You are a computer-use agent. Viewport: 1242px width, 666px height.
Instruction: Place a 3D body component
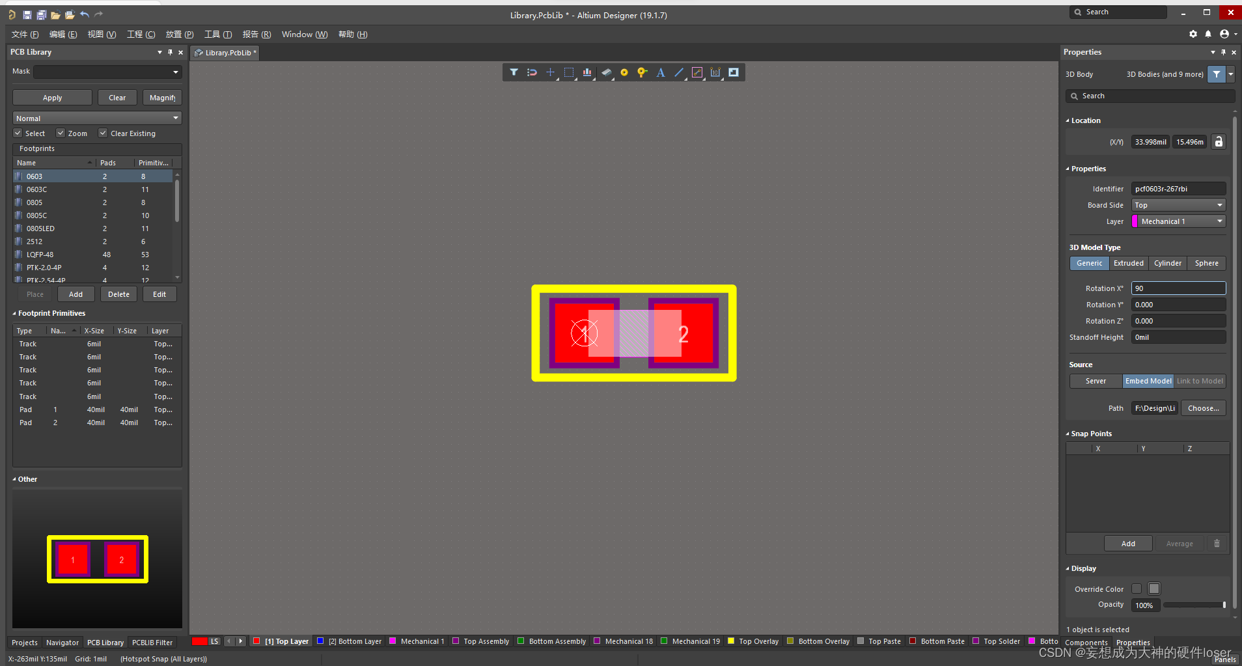click(x=606, y=72)
